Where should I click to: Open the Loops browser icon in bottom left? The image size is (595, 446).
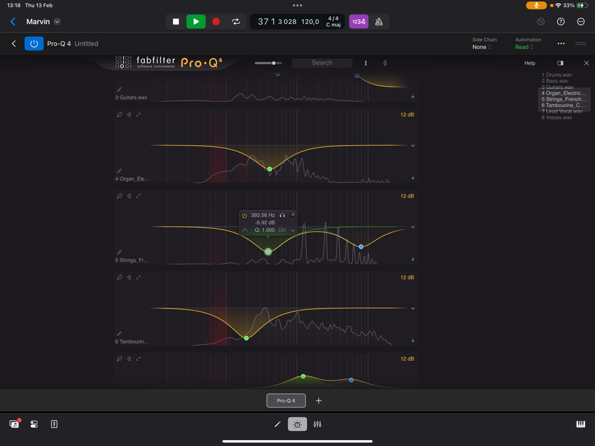point(15,424)
